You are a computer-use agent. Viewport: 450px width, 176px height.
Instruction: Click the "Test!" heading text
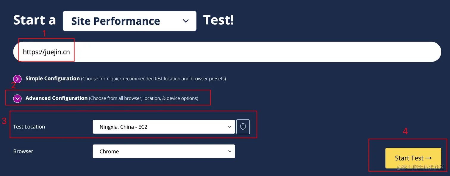[x=218, y=20]
